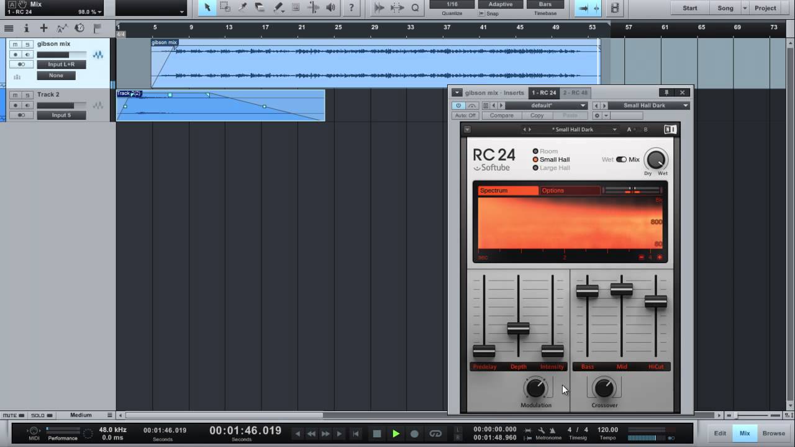This screenshot has width=795, height=447.
Task: Select the Bend tool
Action: [314, 7]
